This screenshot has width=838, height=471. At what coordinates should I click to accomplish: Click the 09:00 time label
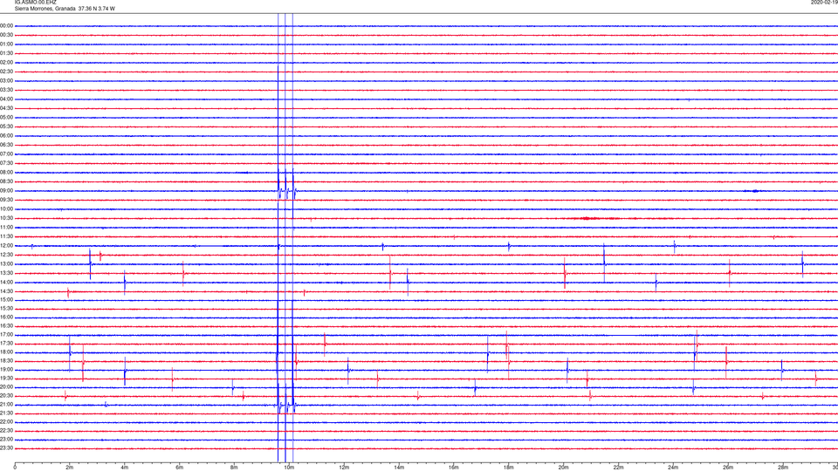pos(6,191)
